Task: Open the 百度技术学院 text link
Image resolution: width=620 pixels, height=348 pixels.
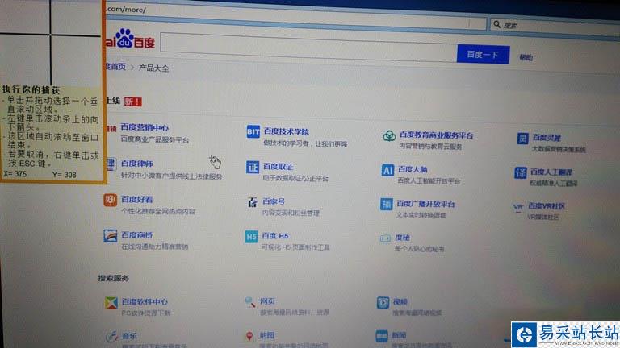Action: [287, 131]
